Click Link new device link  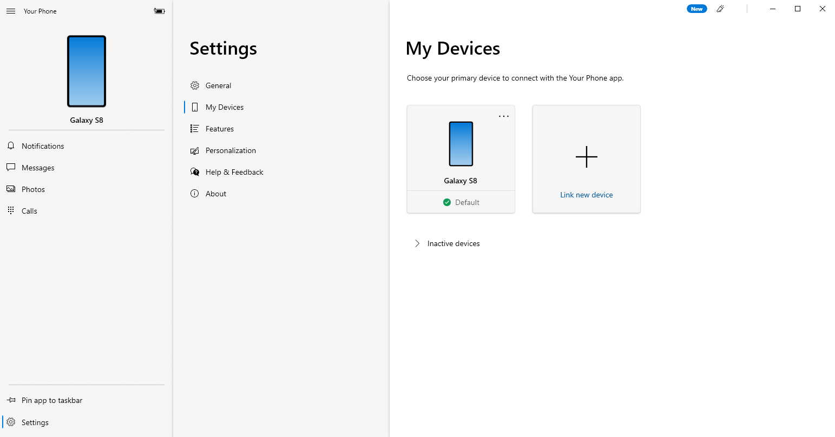click(587, 195)
